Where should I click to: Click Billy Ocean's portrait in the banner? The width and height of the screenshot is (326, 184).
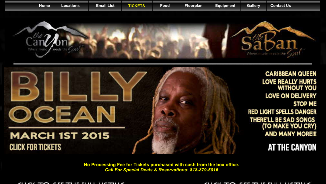pos(185,110)
